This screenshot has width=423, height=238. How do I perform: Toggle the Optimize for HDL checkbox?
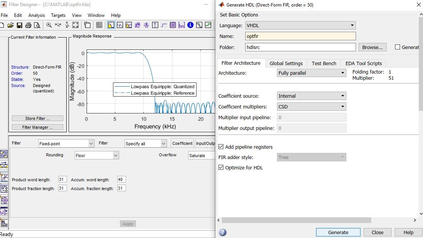221,167
